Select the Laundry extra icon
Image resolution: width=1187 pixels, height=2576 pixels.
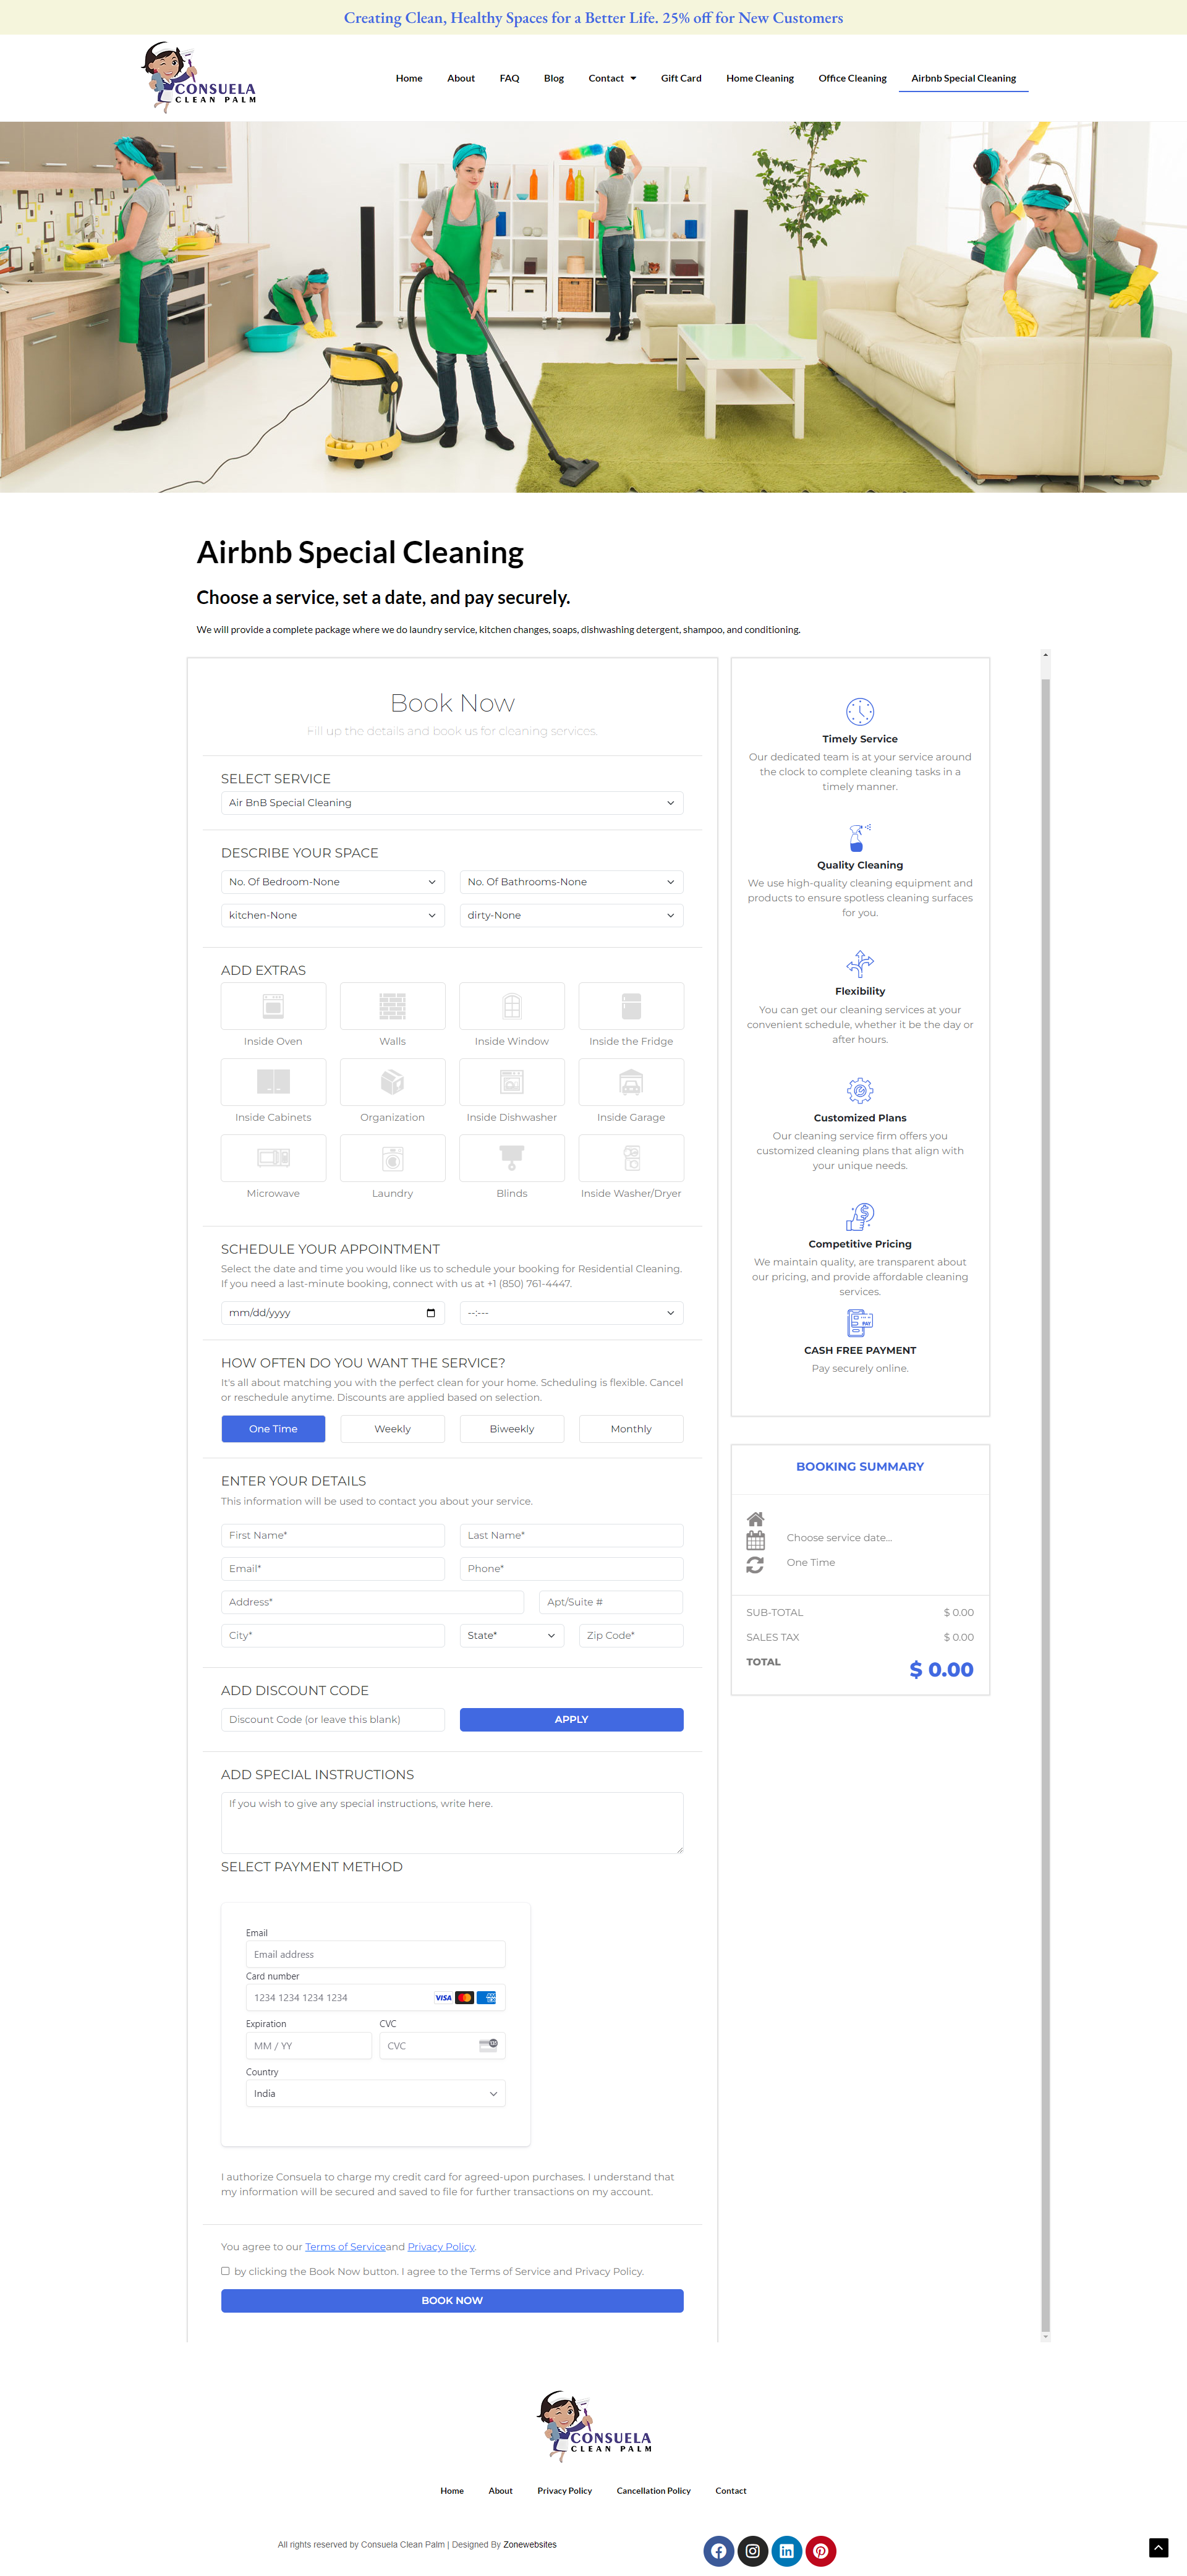click(x=392, y=1158)
